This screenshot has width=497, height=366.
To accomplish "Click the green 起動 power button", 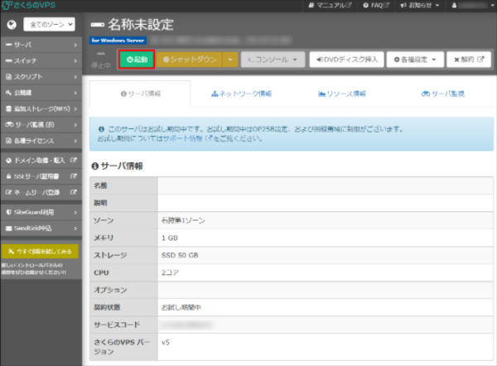I will click(x=137, y=60).
